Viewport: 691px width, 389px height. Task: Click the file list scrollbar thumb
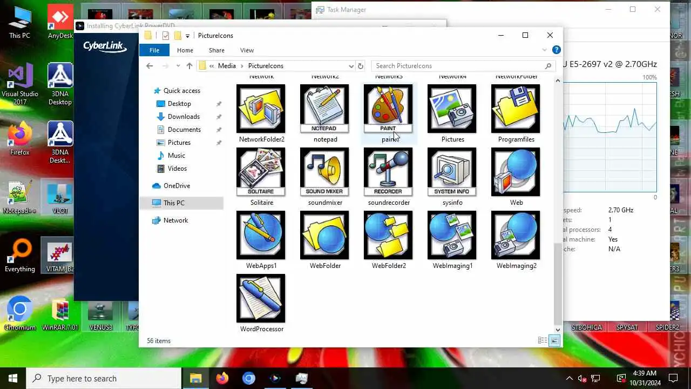[x=558, y=283]
